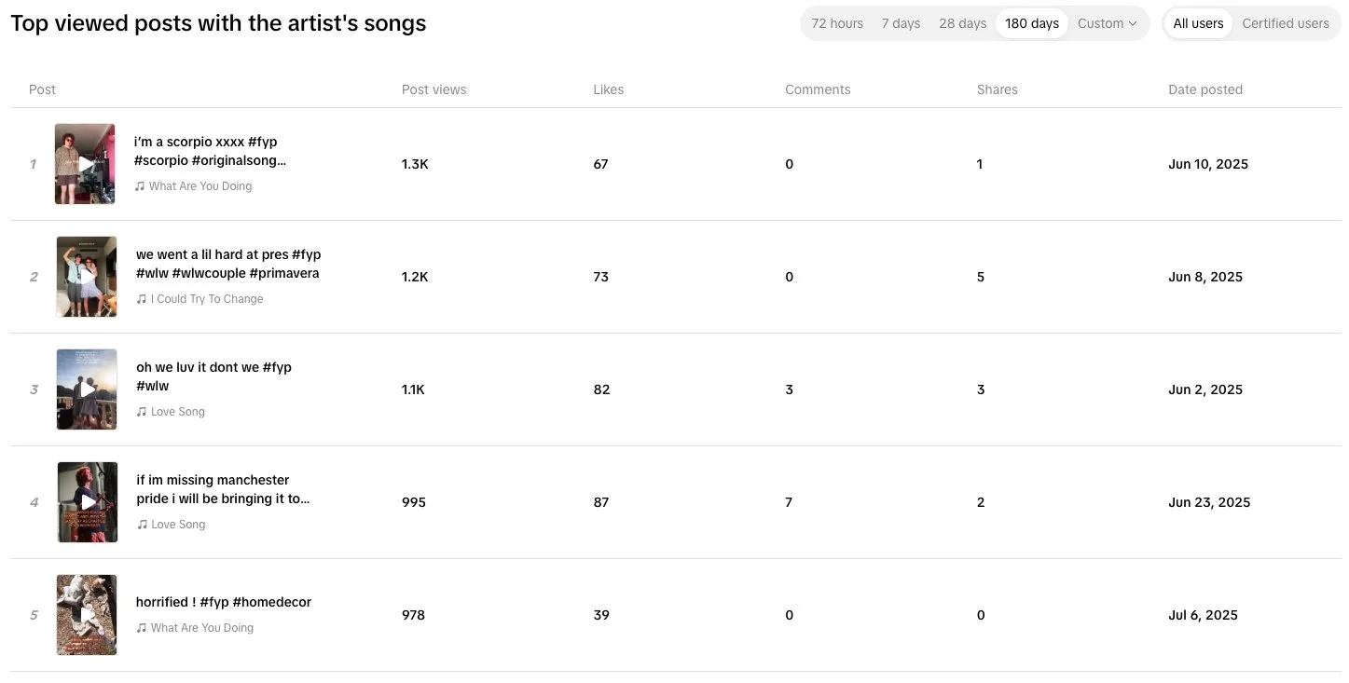Viewport: 1349px width, 683px height.
Task: Select the 180 days time range
Action: pos(1031,23)
